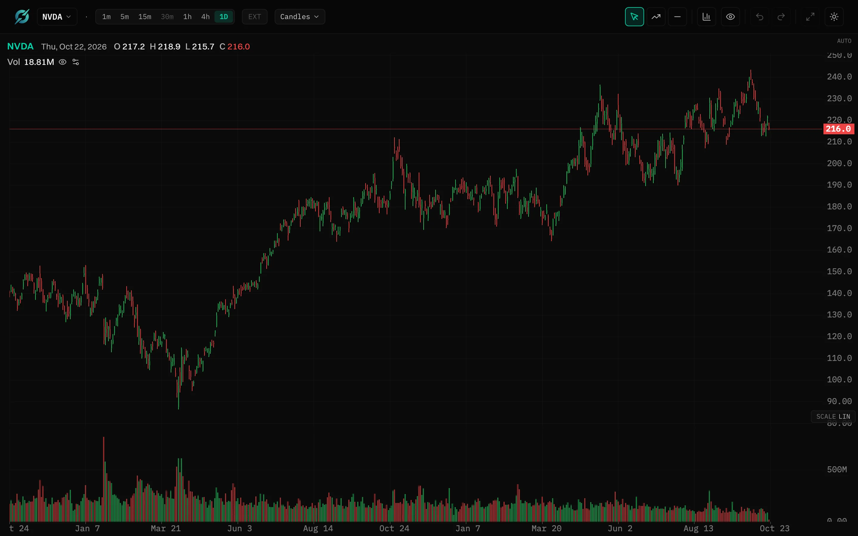
Task: Select the cursor pointer tool
Action: point(634,17)
